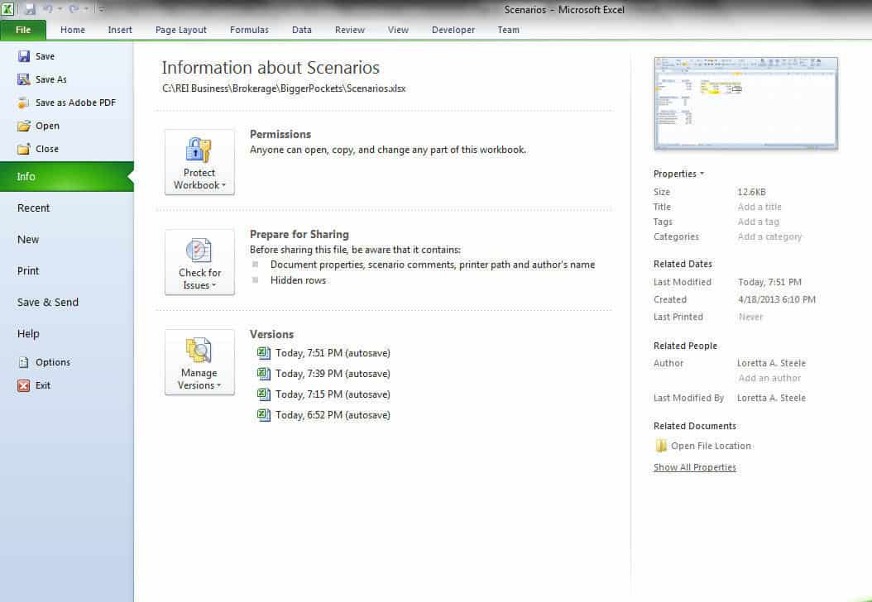872x602 pixels.
Task: Click the file path C:\REI Business text
Action: 284,88
